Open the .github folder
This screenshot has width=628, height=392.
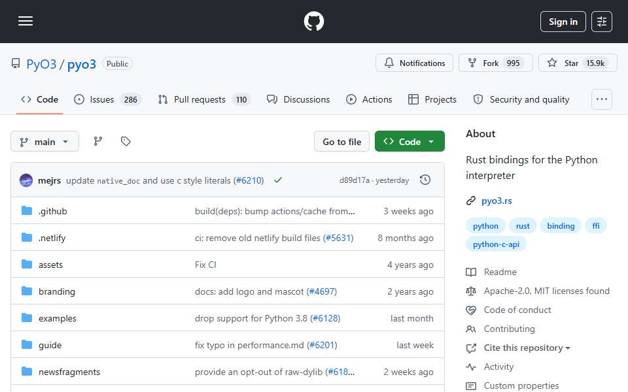coord(53,211)
